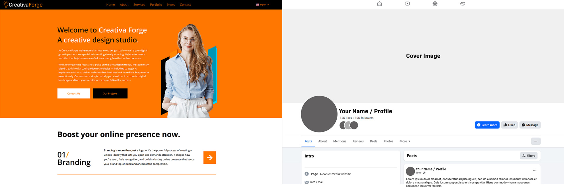Click the Gaming controller icon
This screenshot has height=187, width=564.
tap(462, 4)
